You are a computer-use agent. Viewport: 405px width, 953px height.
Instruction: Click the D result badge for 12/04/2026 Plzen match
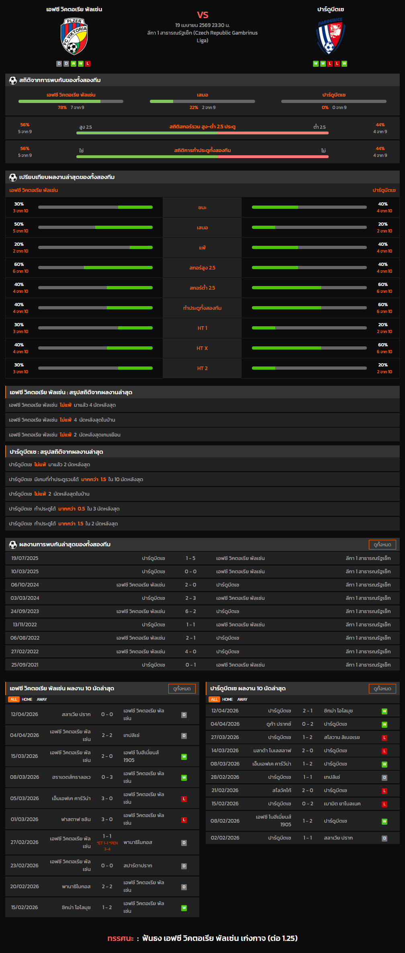tap(184, 715)
